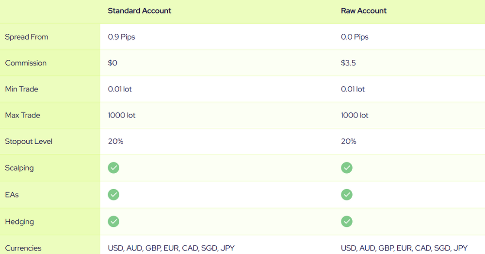Select the Standard Account column header
Image resolution: width=485 pixels, height=254 pixels.
tap(139, 11)
